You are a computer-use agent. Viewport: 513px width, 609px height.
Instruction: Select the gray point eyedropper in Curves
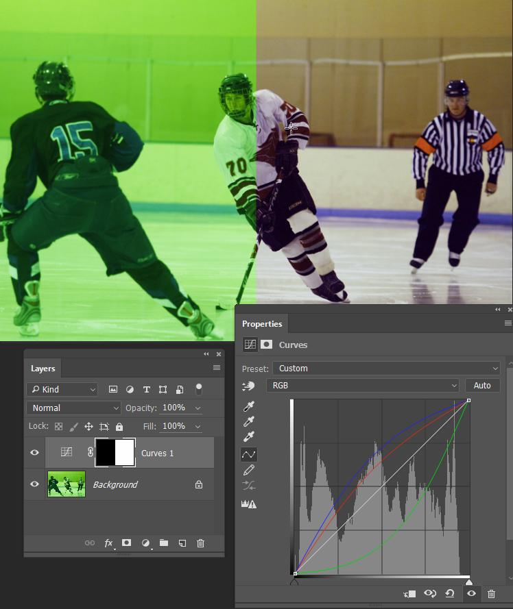coord(249,421)
